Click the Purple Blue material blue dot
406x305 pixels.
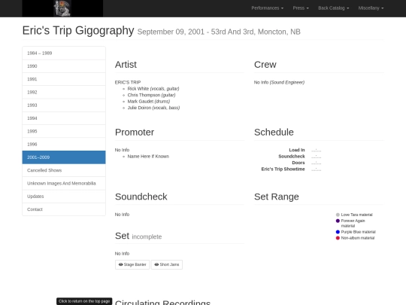[338, 232]
